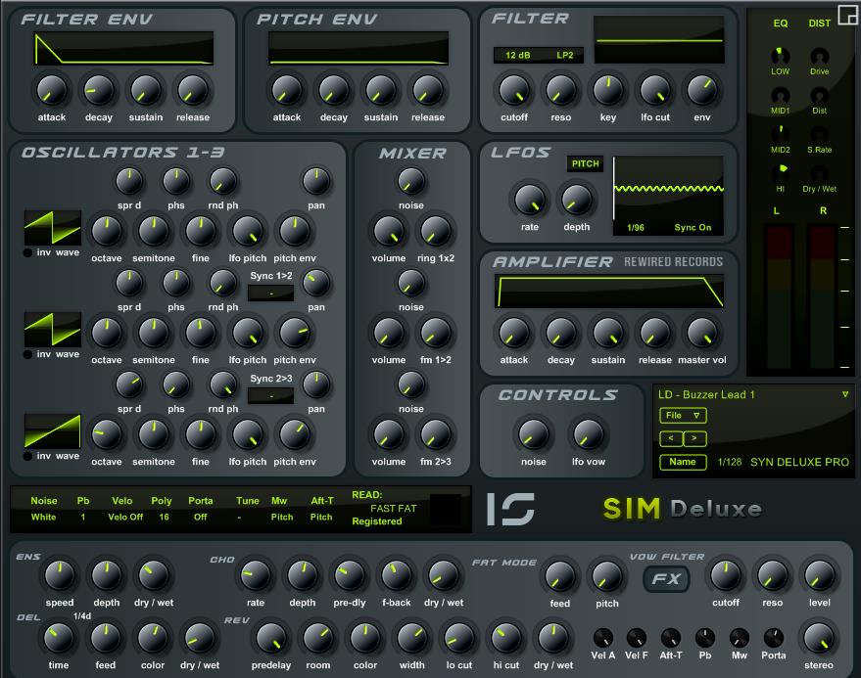861x678 pixels.
Task: Click the lfo vow knob
Action: [x=588, y=435]
